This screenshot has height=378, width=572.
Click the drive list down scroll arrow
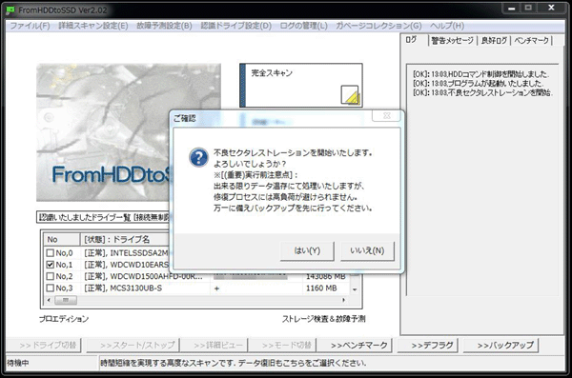coord(355,289)
